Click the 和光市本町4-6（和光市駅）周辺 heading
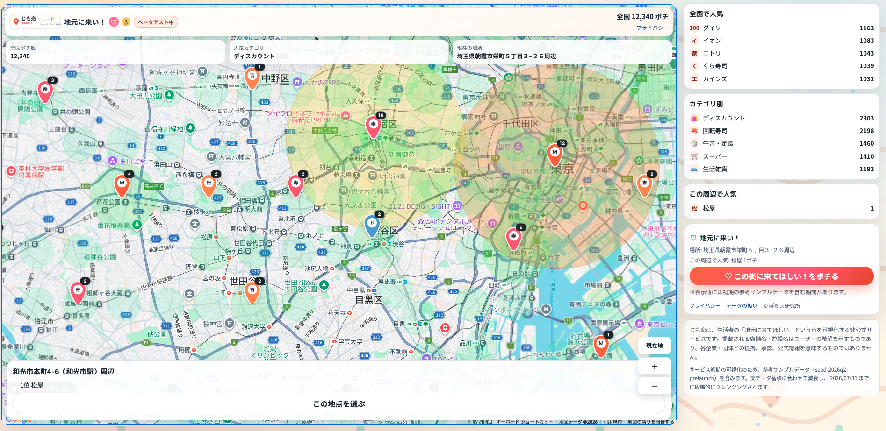This screenshot has height=431, width=886. point(64,372)
